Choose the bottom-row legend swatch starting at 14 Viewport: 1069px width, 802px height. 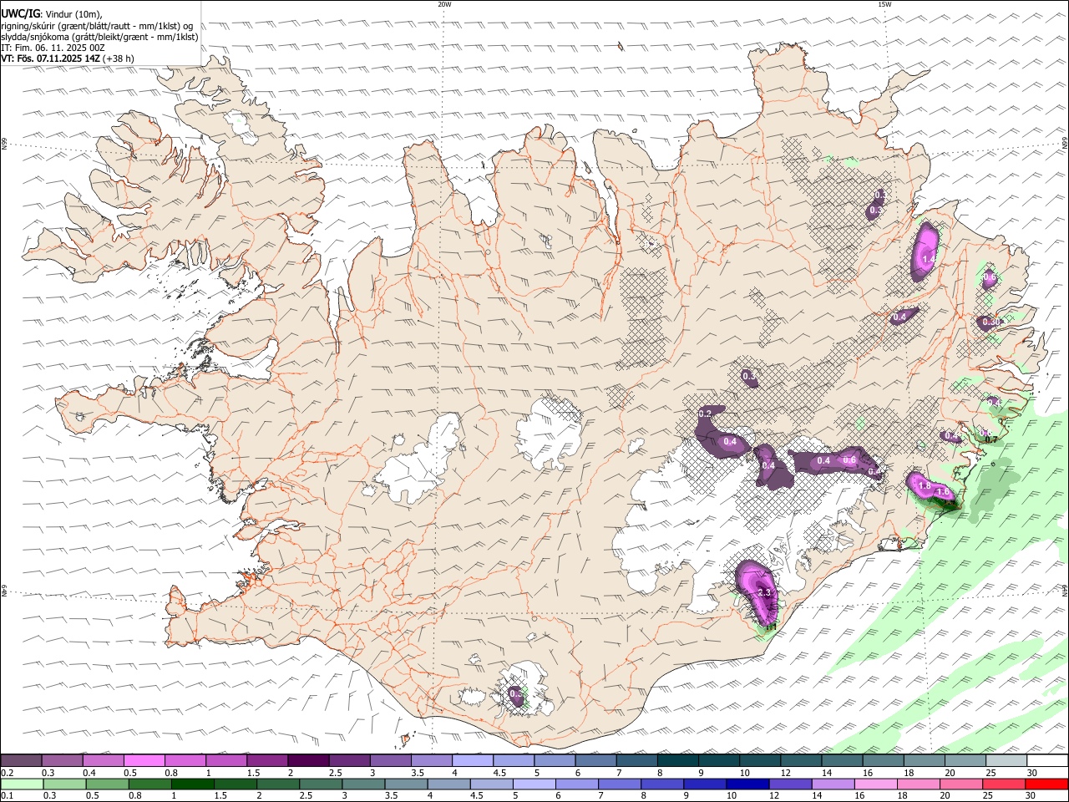(x=833, y=784)
